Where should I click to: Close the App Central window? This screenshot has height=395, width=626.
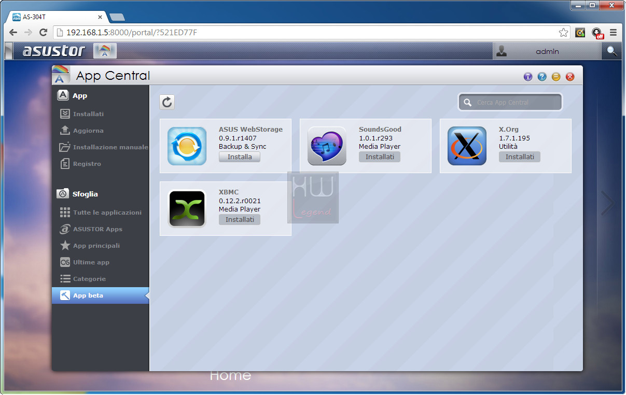[x=570, y=77]
